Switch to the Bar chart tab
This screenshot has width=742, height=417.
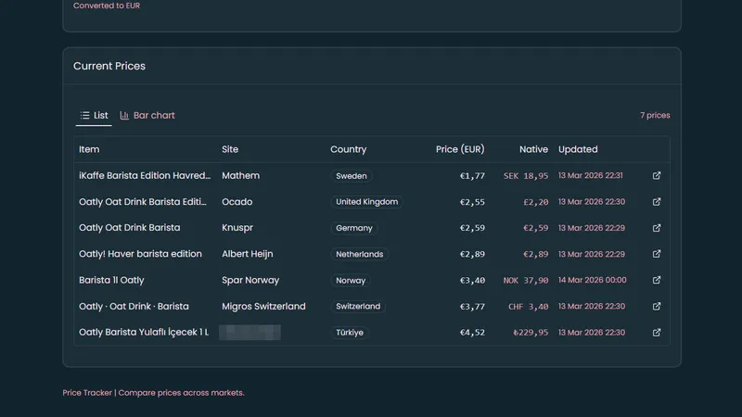pyautogui.click(x=147, y=115)
